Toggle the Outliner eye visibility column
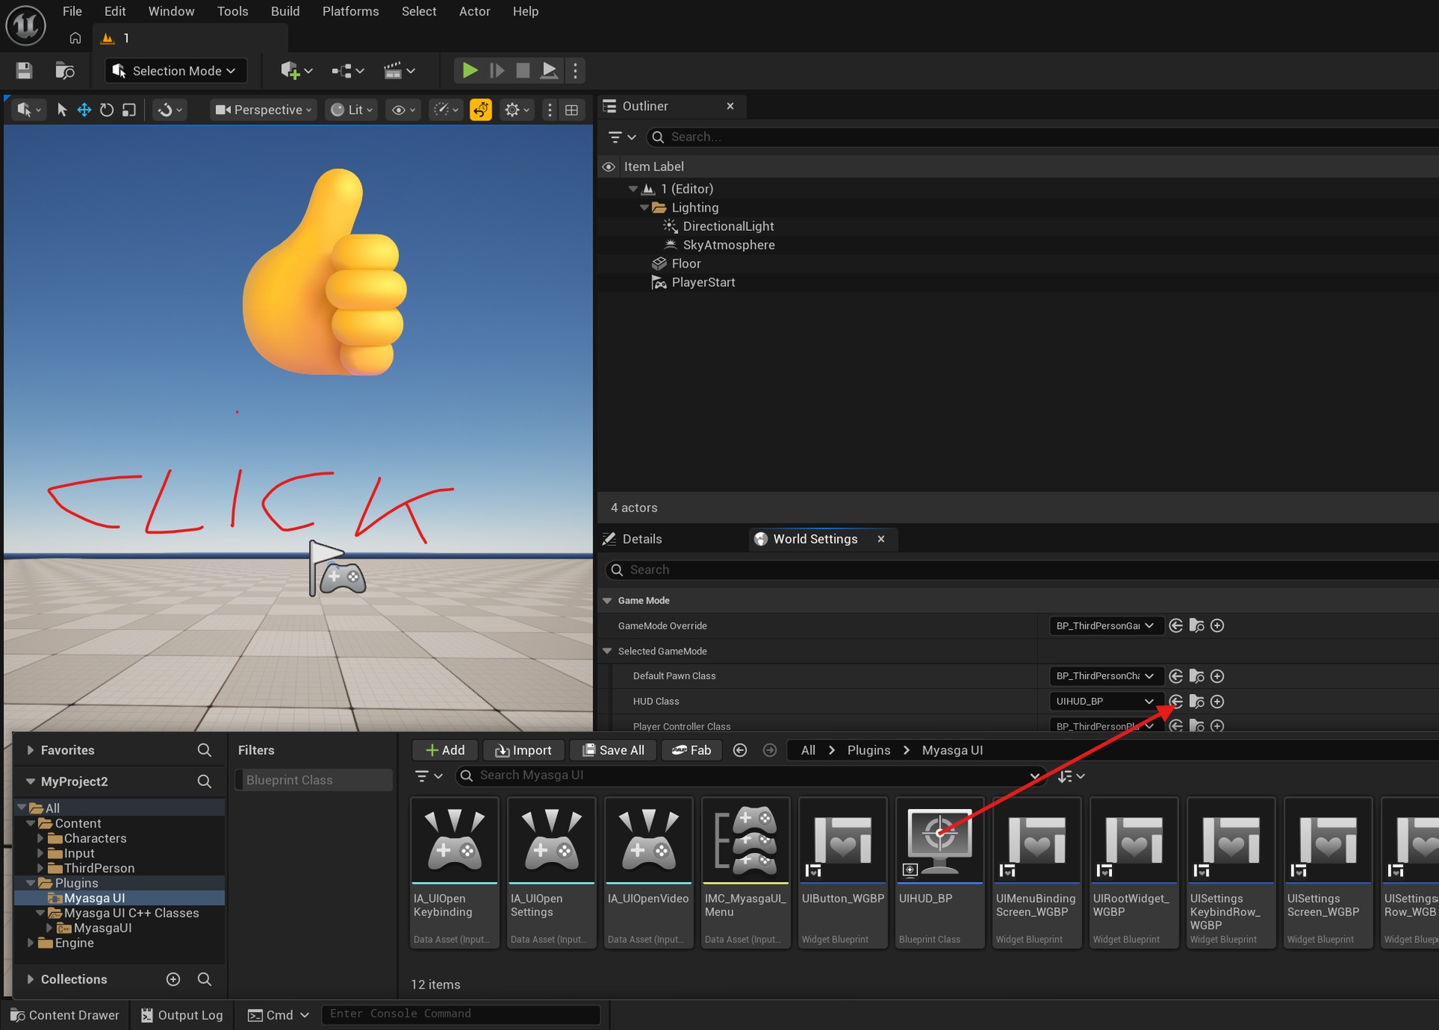Viewport: 1439px width, 1030px height. 609,166
